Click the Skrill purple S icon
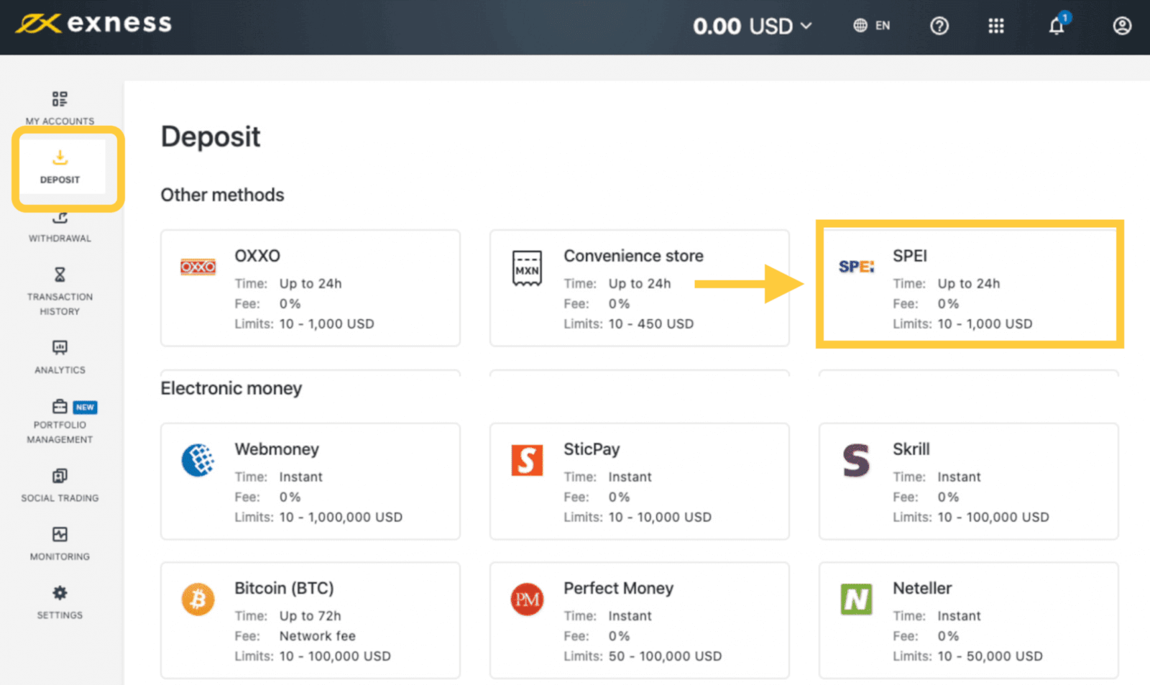The height and width of the screenshot is (685, 1150). pos(856,461)
